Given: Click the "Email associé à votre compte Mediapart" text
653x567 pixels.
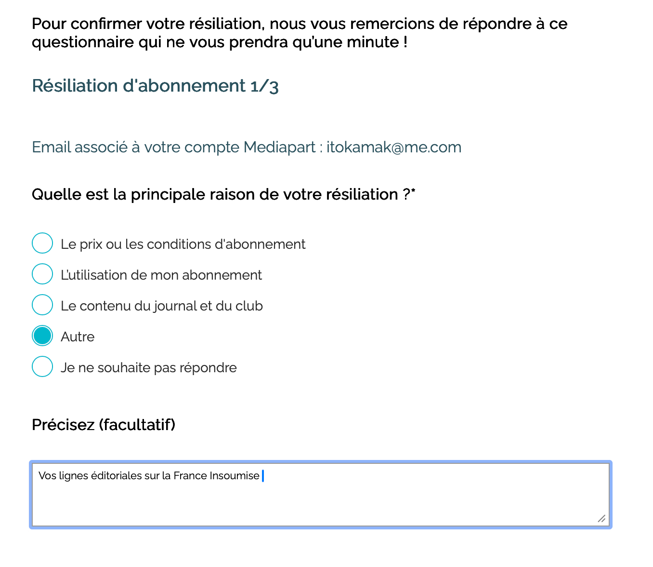Looking at the screenshot, I should tap(174, 147).
